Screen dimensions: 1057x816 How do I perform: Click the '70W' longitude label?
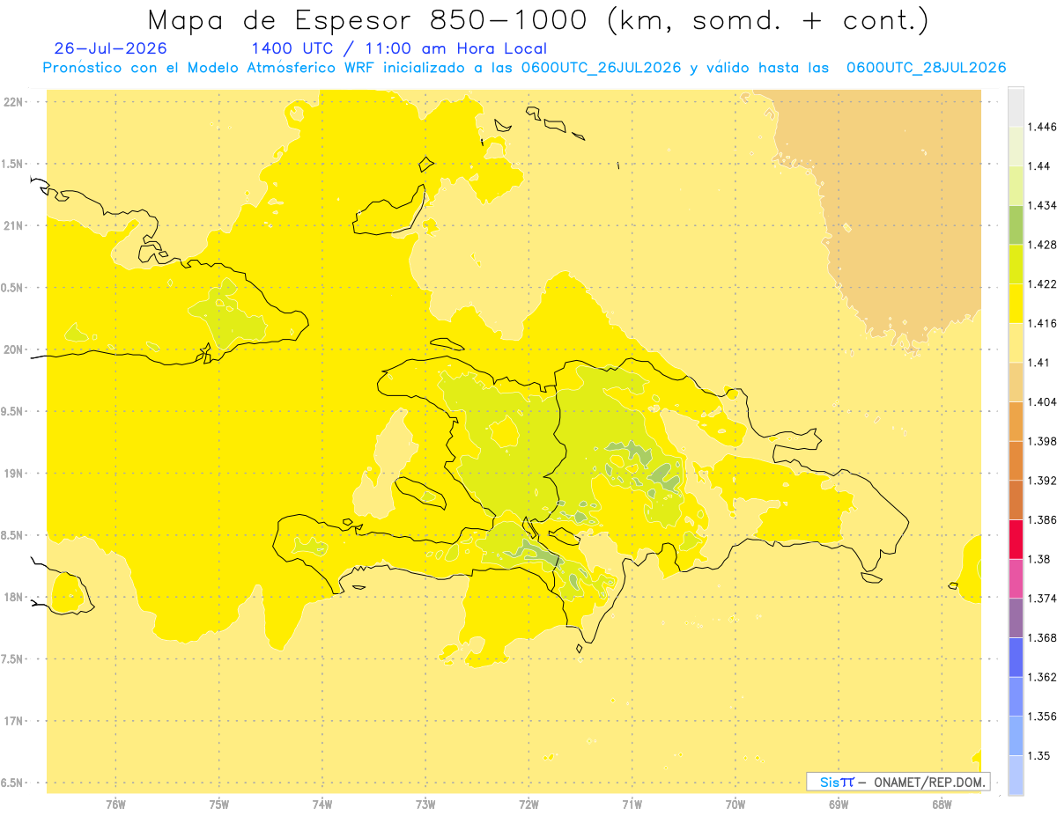click(x=735, y=804)
